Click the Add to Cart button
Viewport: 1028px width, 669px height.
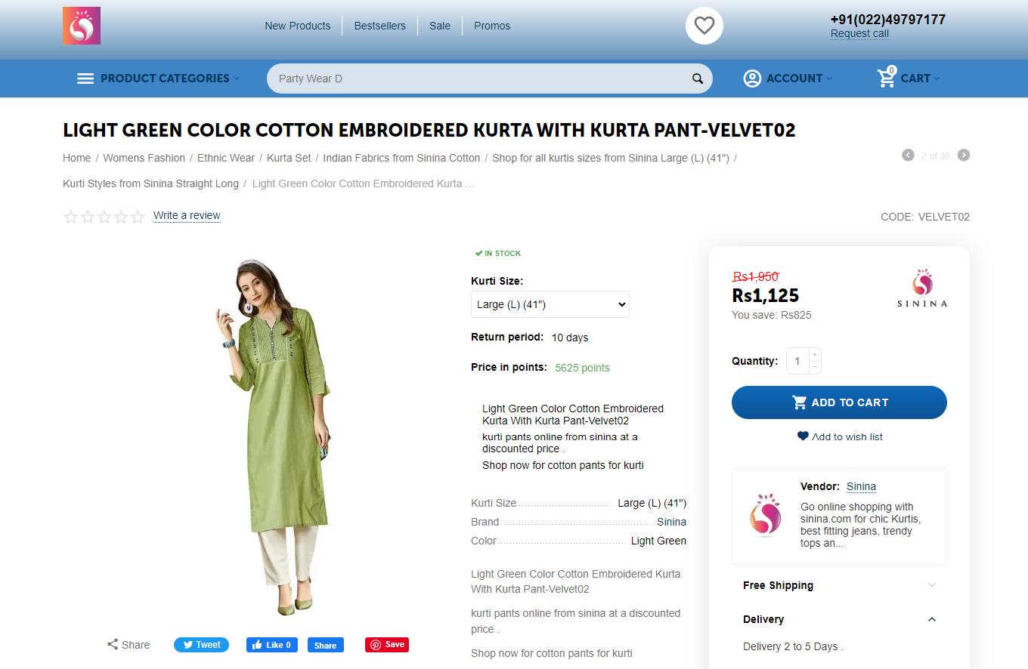click(x=839, y=402)
